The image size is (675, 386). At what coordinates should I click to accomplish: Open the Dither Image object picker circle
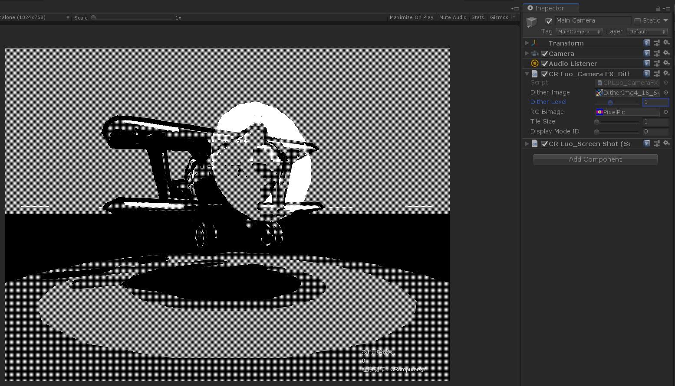pyautogui.click(x=666, y=92)
